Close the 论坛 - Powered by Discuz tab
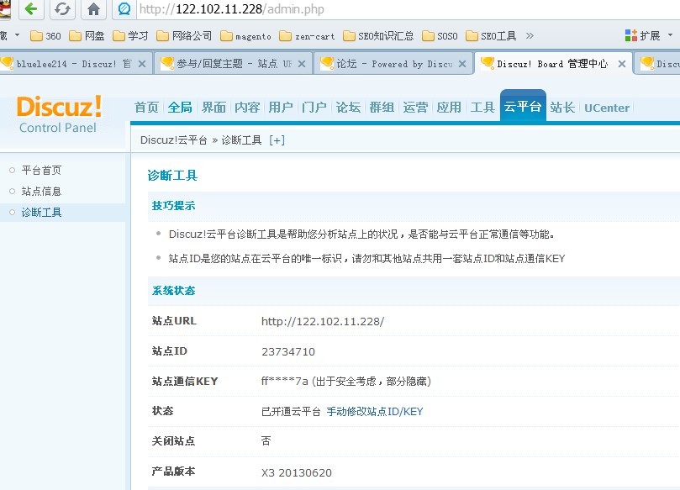680x490 pixels. [462, 64]
